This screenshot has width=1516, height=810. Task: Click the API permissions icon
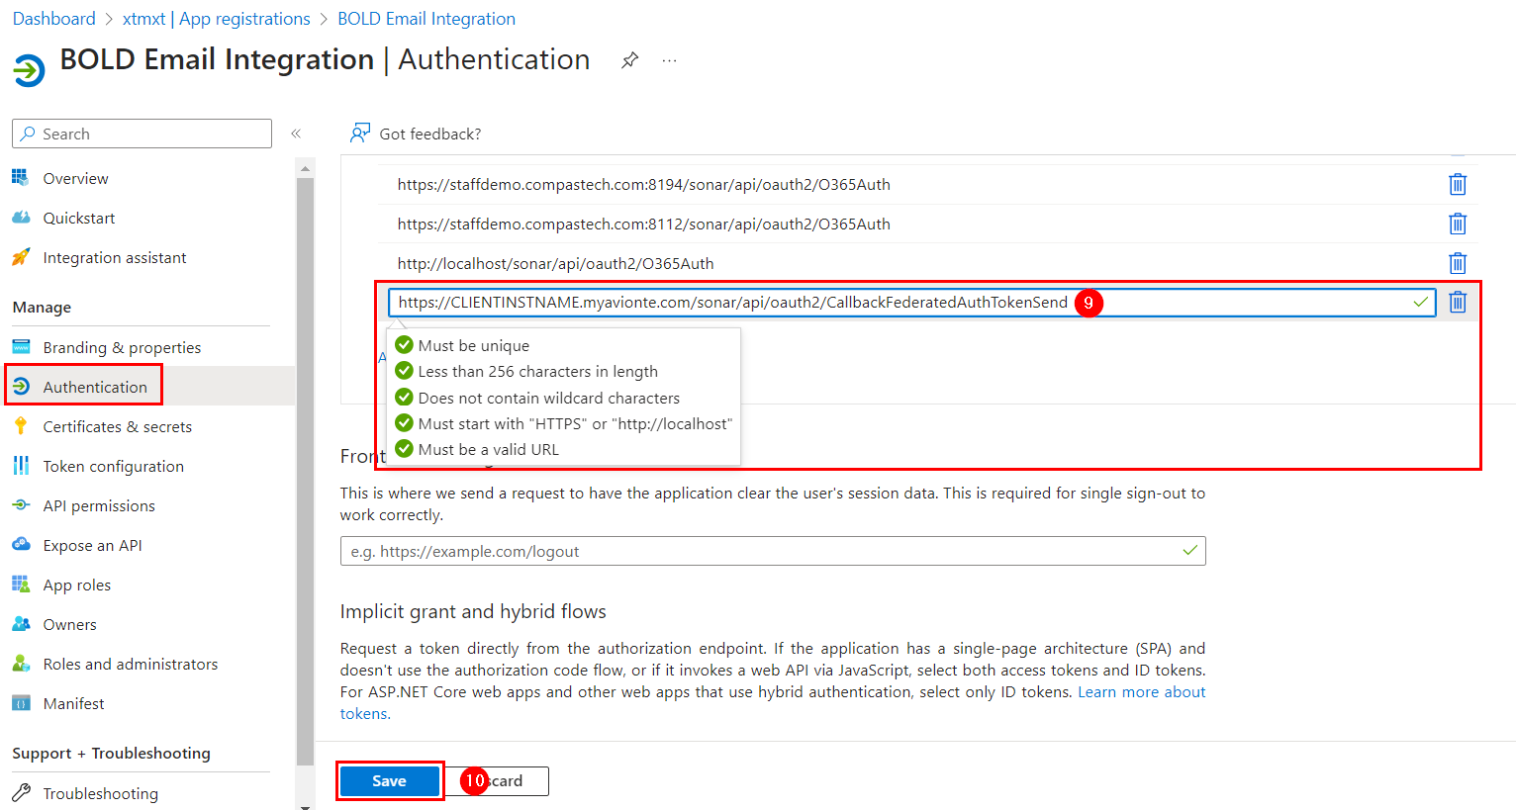click(x=21, y=505)
